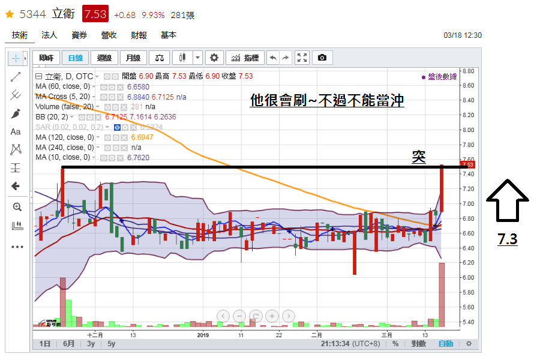Select the 月線 monthly interval button
The width and height of the screenshot is (540, 360).
[133, 58]
